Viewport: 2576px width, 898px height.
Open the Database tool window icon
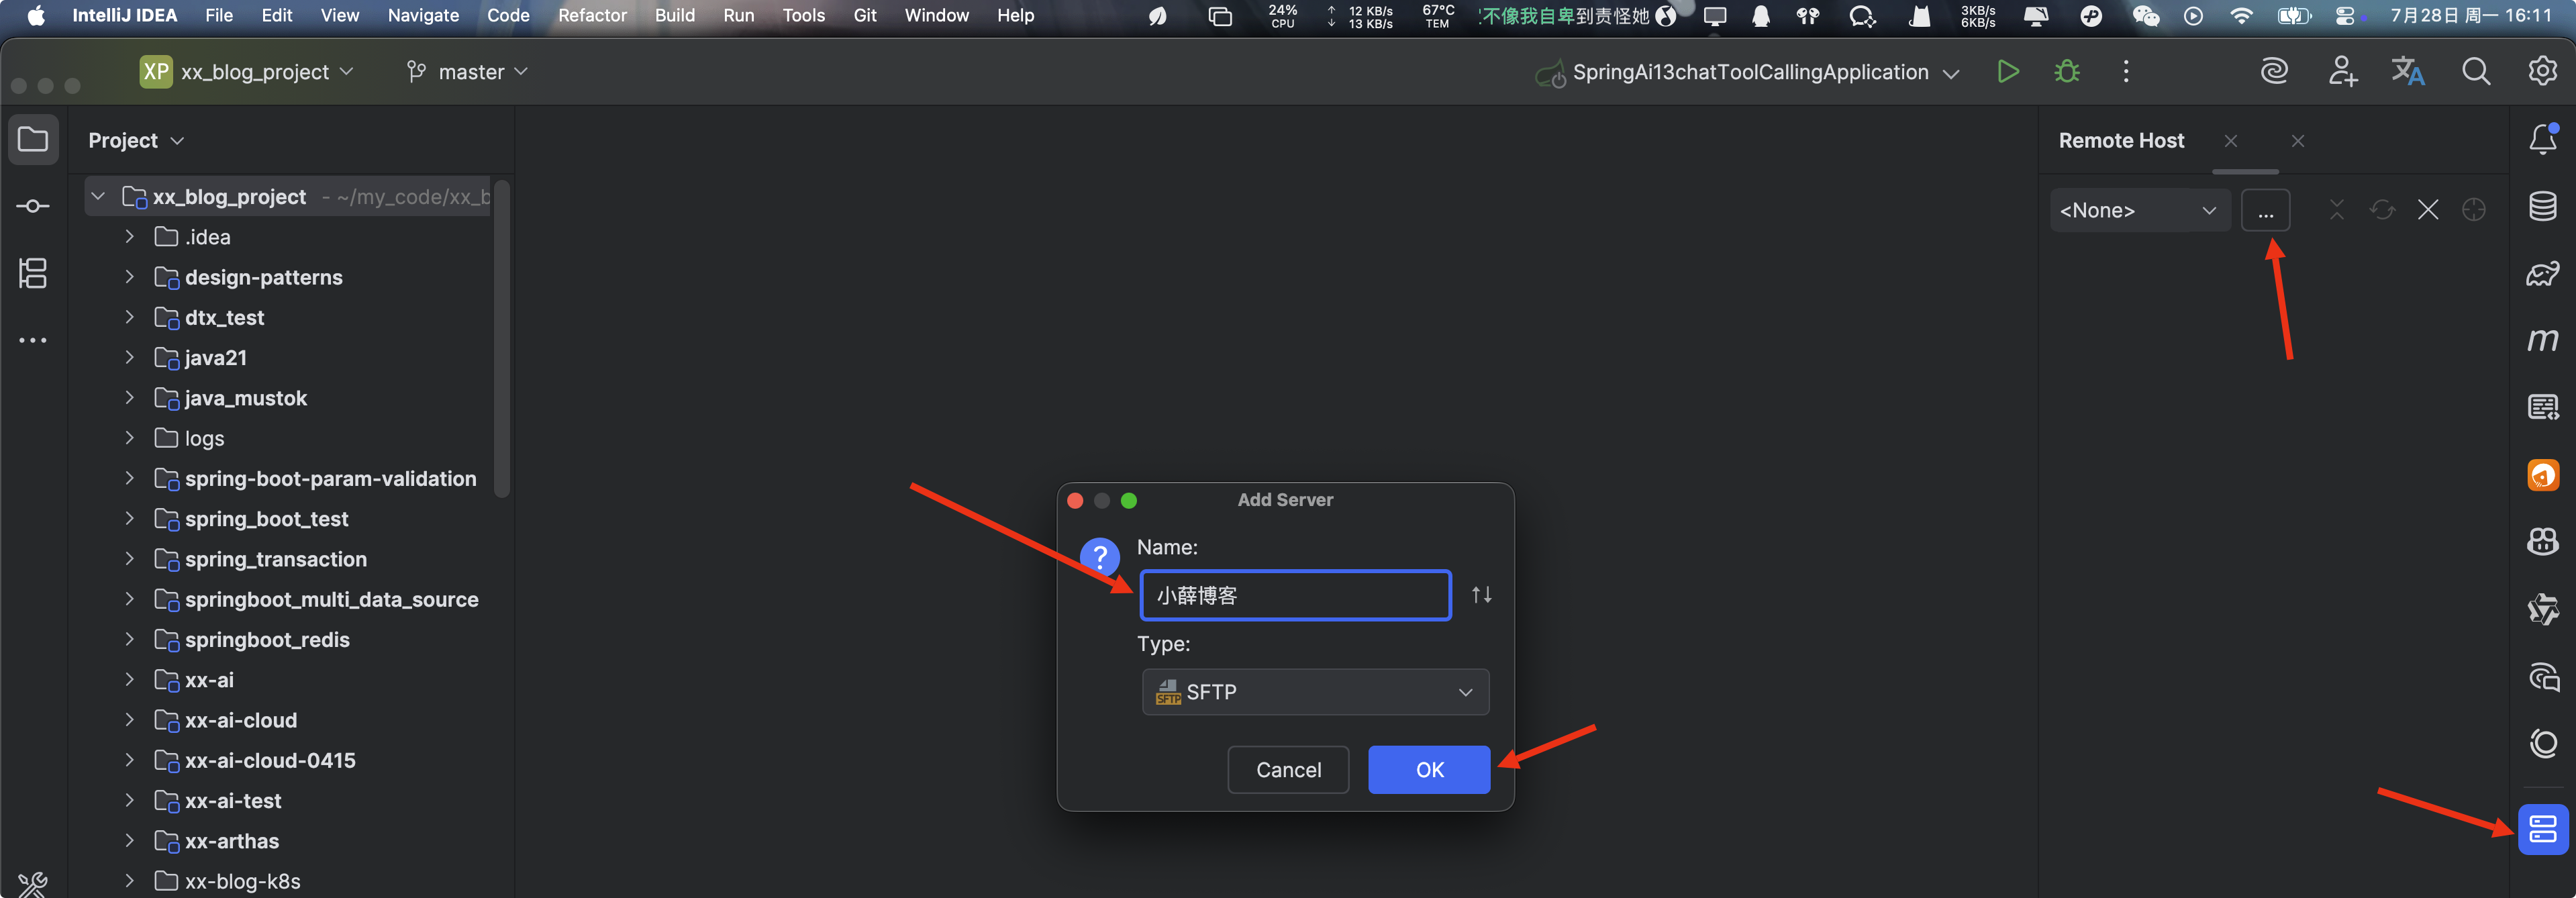(2542, 207)
